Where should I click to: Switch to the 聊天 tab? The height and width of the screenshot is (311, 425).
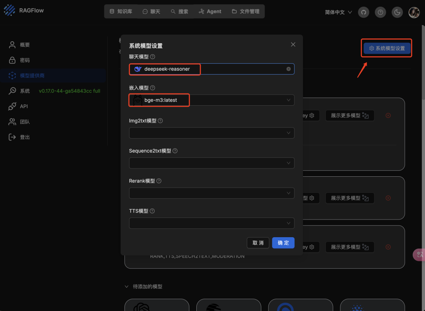pyautogui.click(x=152, y=11)
